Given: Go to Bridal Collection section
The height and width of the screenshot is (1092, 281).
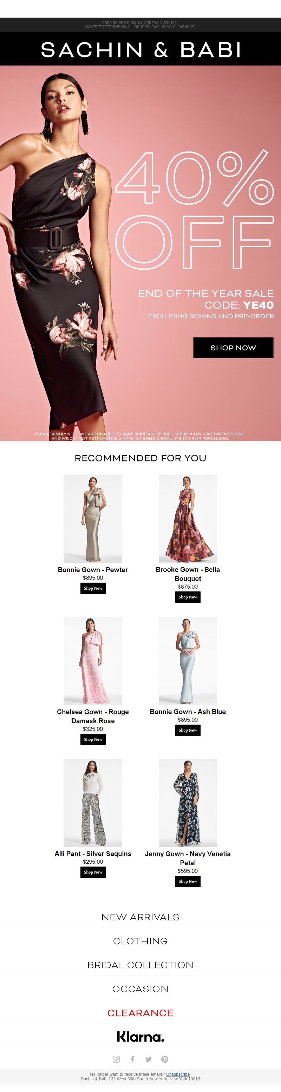Looking at the screenshot, I should (x=140, y=965).
